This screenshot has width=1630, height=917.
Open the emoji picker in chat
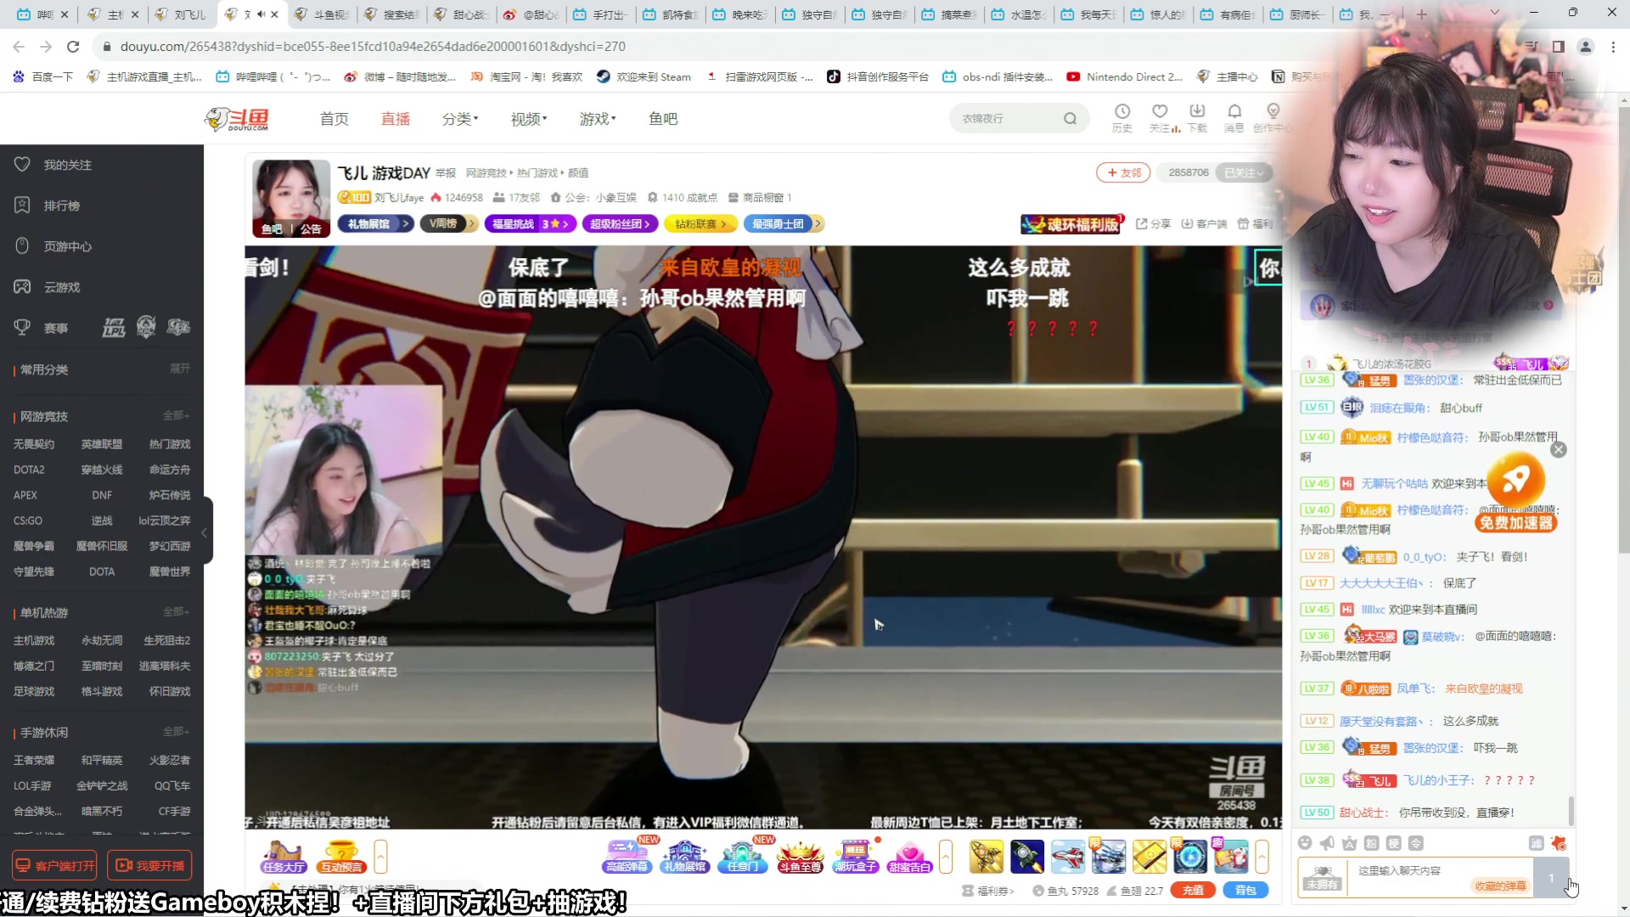click(1305, 843)
